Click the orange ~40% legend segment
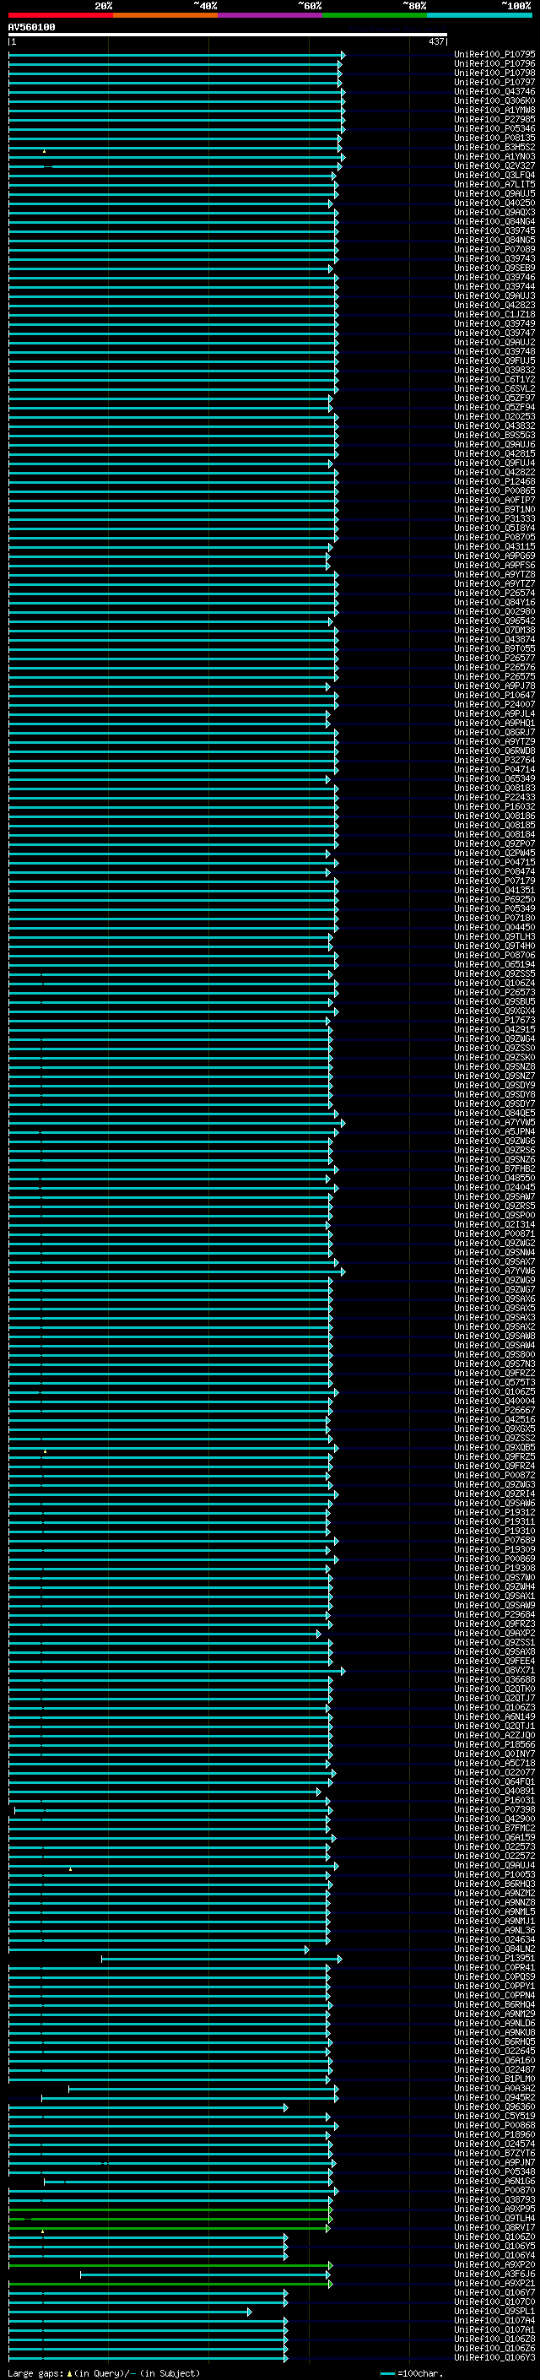The height and width of the screenshot is (2380, 540). coord(165,16)
